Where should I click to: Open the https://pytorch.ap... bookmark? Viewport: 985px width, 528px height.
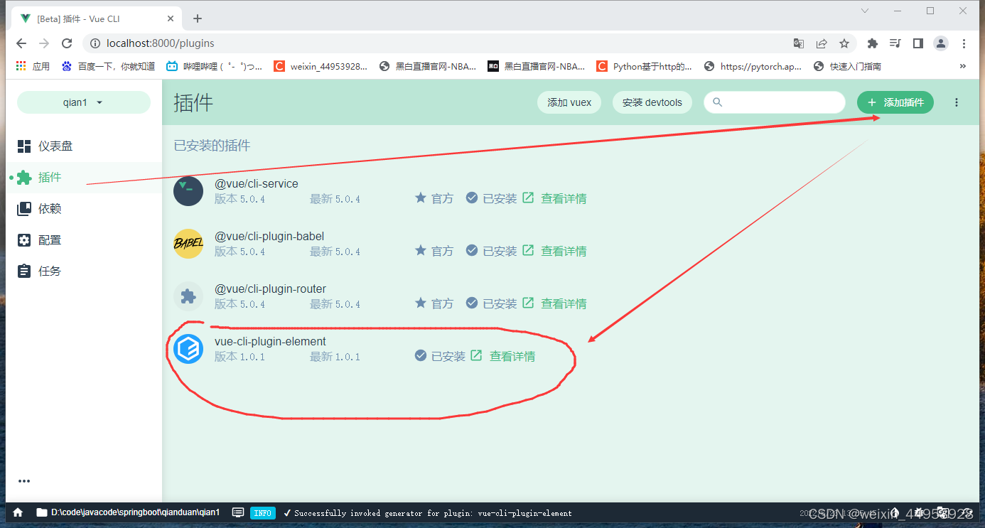tap(753, 66)
